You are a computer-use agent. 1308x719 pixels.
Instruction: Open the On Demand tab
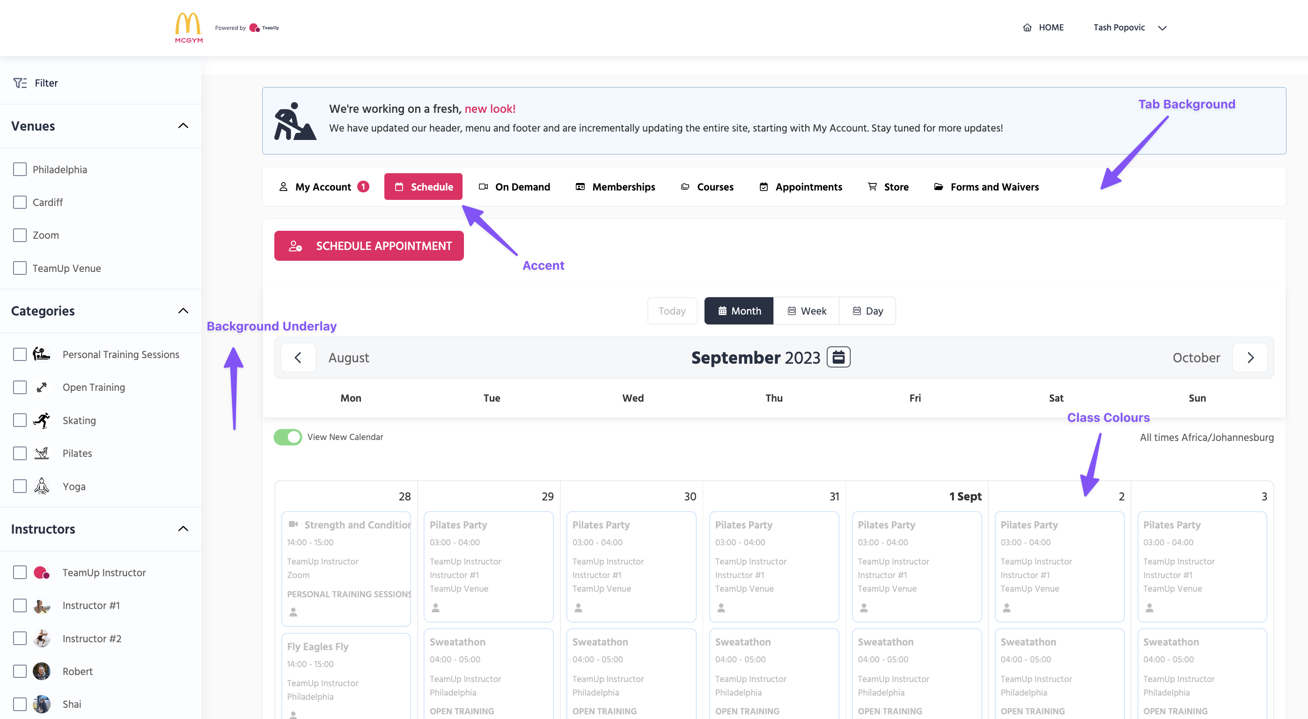pos(514,186)
